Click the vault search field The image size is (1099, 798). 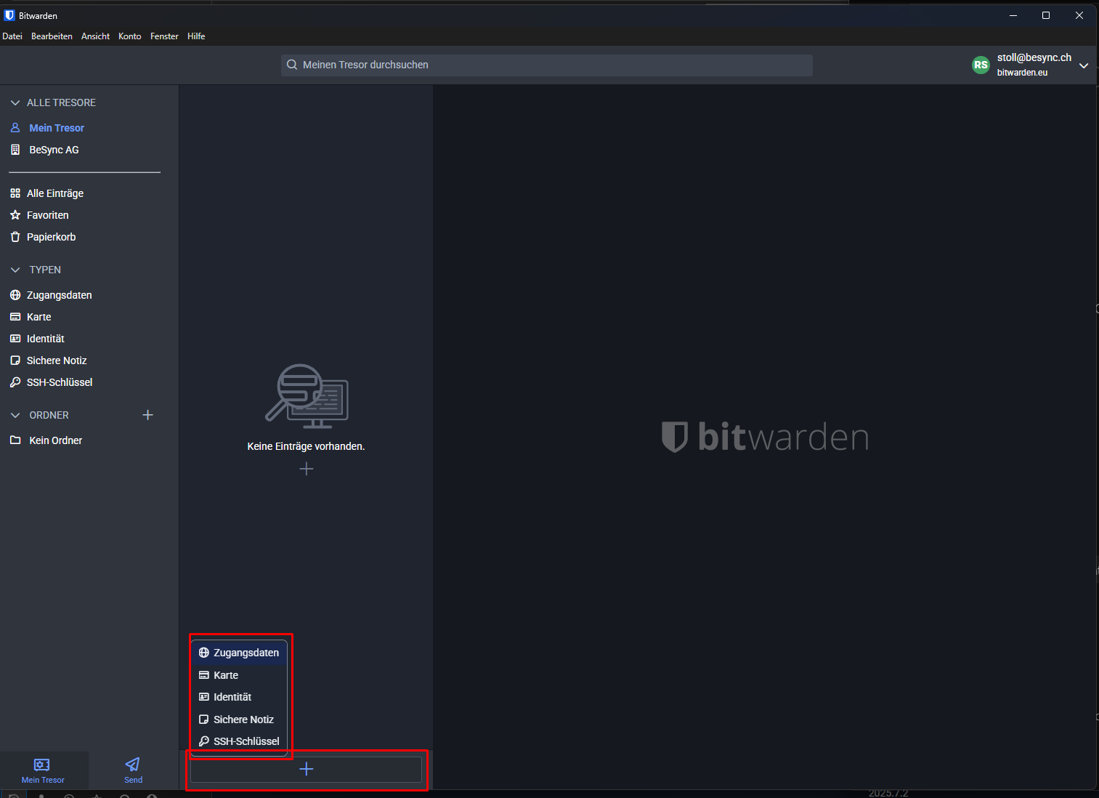(546, 65)
